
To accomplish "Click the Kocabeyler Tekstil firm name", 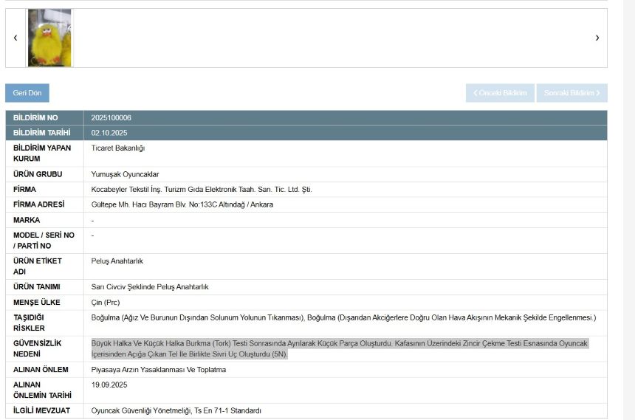I will 201,190.
